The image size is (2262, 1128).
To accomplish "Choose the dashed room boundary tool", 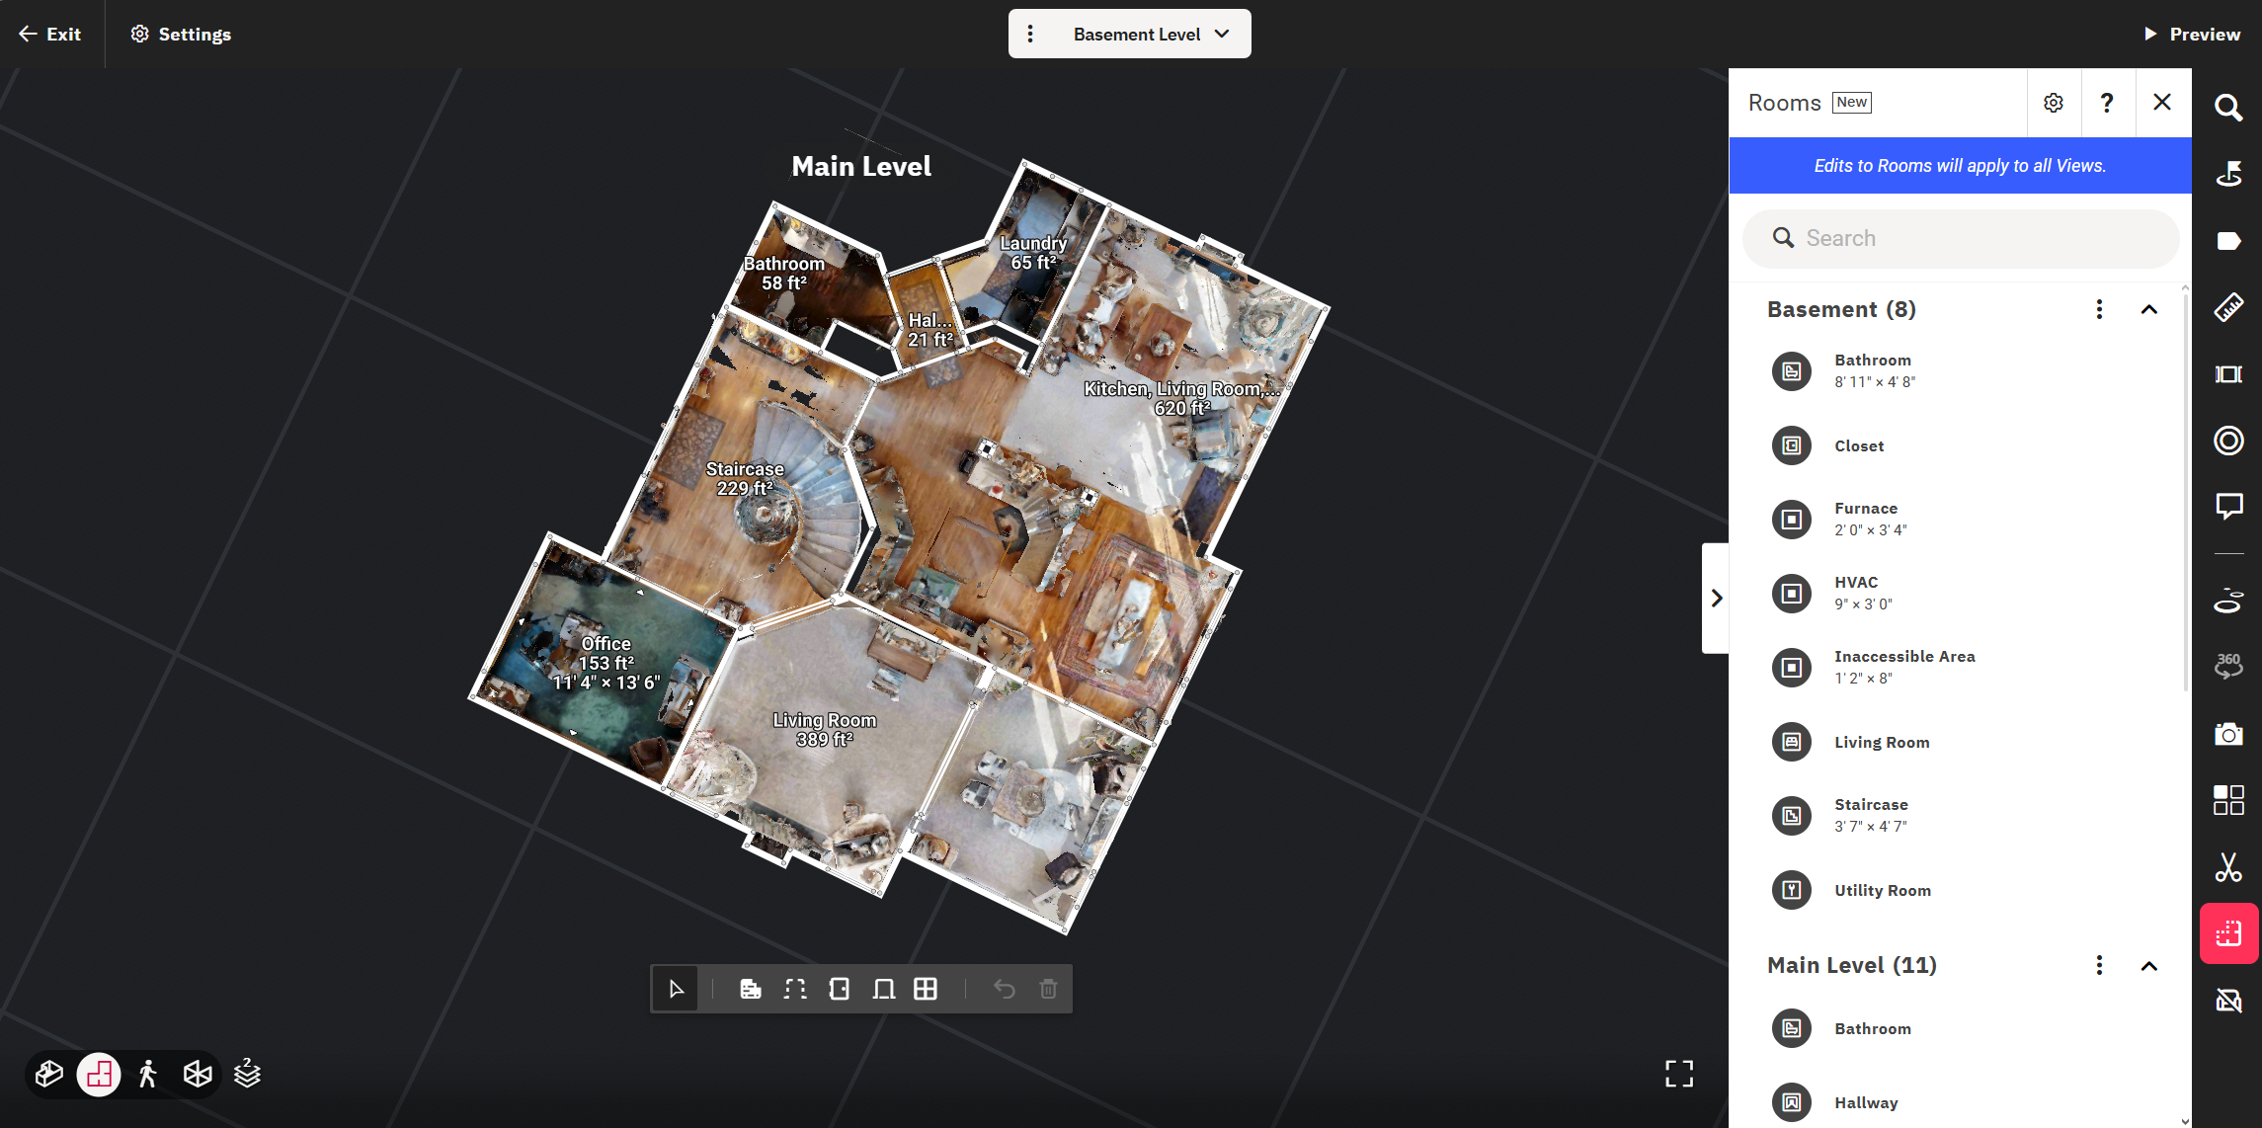I will [795, 989].
